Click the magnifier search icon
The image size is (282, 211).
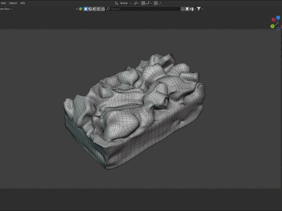(108, 9)
